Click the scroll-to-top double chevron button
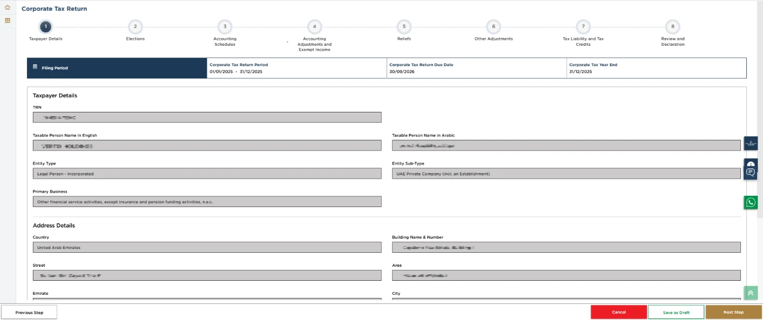The image size is (763, 320). [751, 293]
